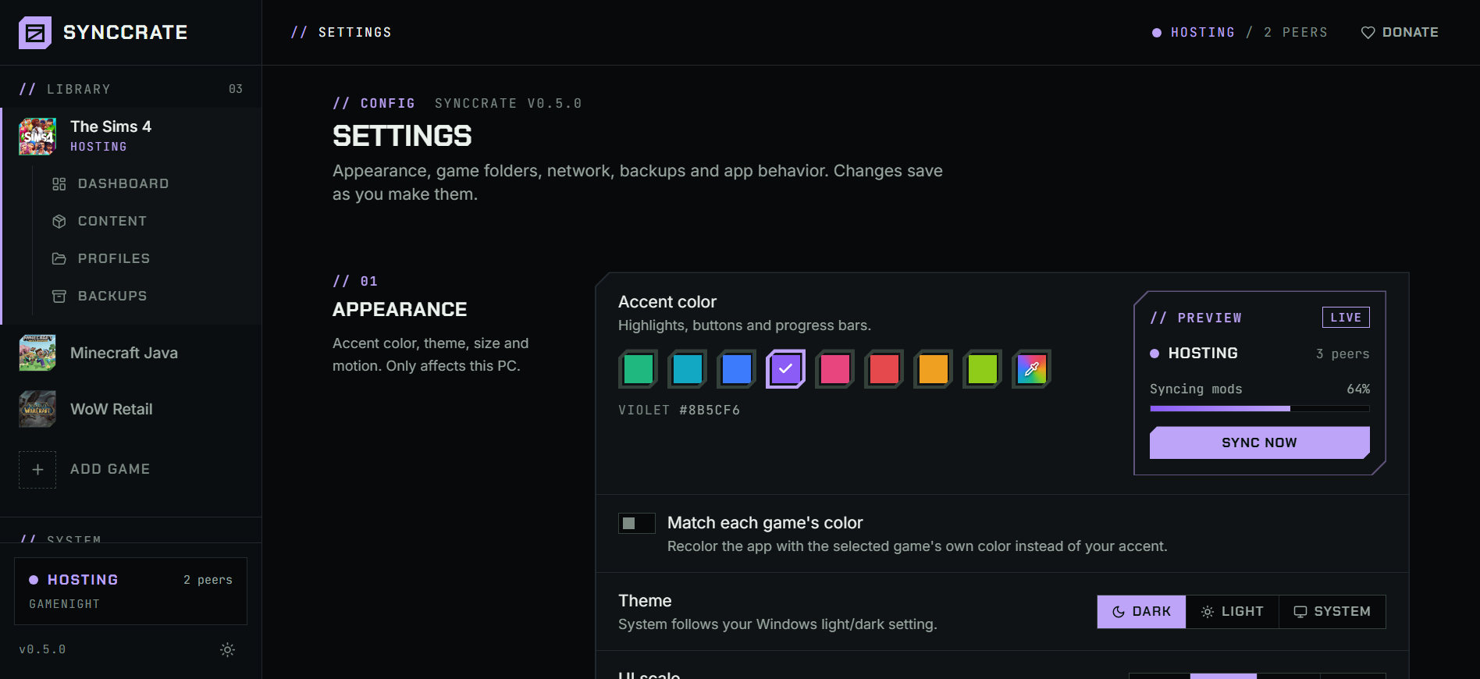The width and height of the screenshot is (1480, 679).
Task: Click the SYNCCRATE V0.5.0 config label
Action: [x=508, y=104]
